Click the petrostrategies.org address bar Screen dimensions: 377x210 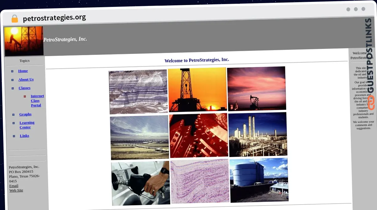tap(54, 18)
